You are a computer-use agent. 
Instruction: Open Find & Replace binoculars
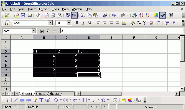(171, 15)
